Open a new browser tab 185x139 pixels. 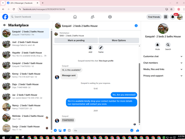pyautogui.click(x=43, y=3)
